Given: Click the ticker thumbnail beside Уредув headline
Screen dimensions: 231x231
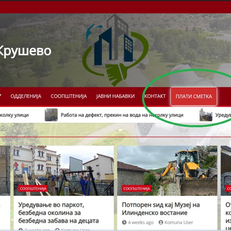Looking at the screenshot, I should coord(206,115).
